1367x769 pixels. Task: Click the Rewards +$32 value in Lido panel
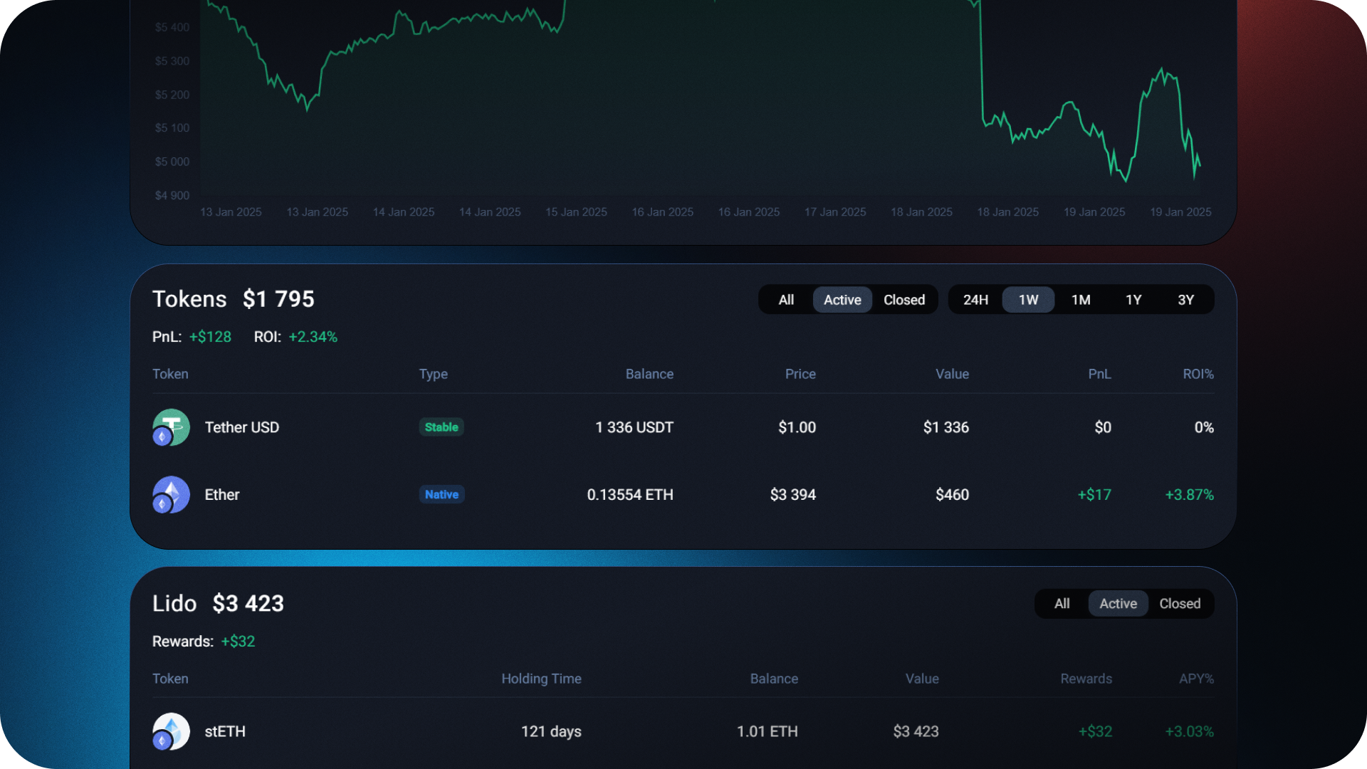click(x=239, y=641)
